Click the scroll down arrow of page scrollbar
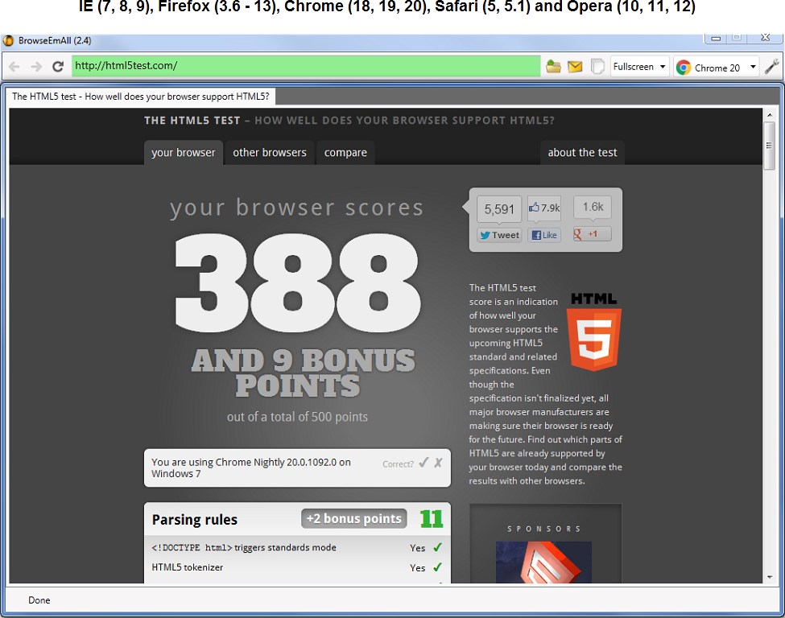 pos(770,577)
